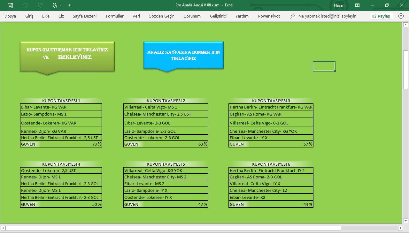Screen dimensions: 409x233
Task: Click the search magnifier icon
Action: click(292, 16)
